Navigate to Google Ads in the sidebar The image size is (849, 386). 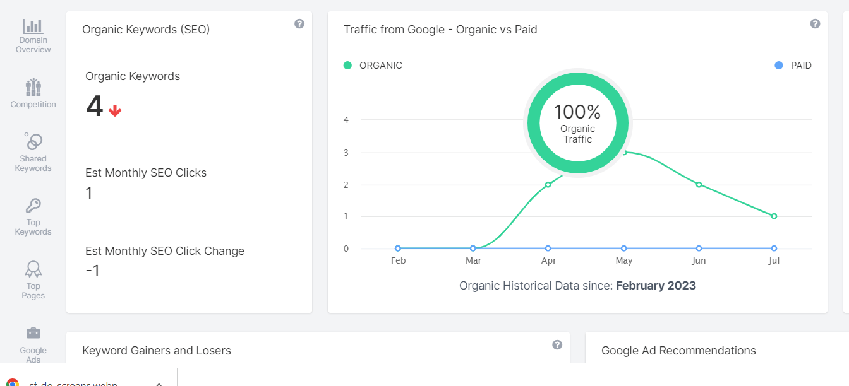coord(33,344)
